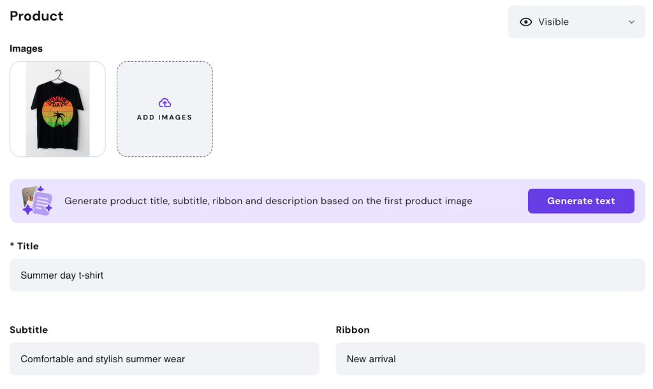The height and width of the screenshot is (389, 653).
Task: Focus the Title input showing Summer day t-shirt
Action: pyautogui.click(x=326, y=275)
